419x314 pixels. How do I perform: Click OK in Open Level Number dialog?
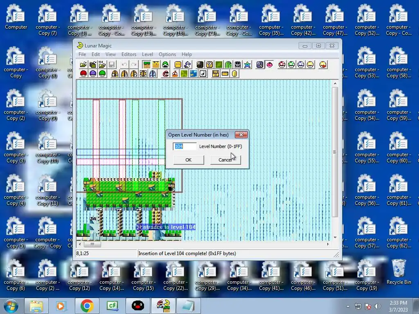[188, 160]
